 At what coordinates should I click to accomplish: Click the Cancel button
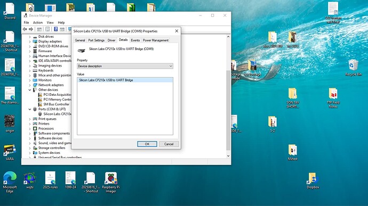[x=169, y=144]
